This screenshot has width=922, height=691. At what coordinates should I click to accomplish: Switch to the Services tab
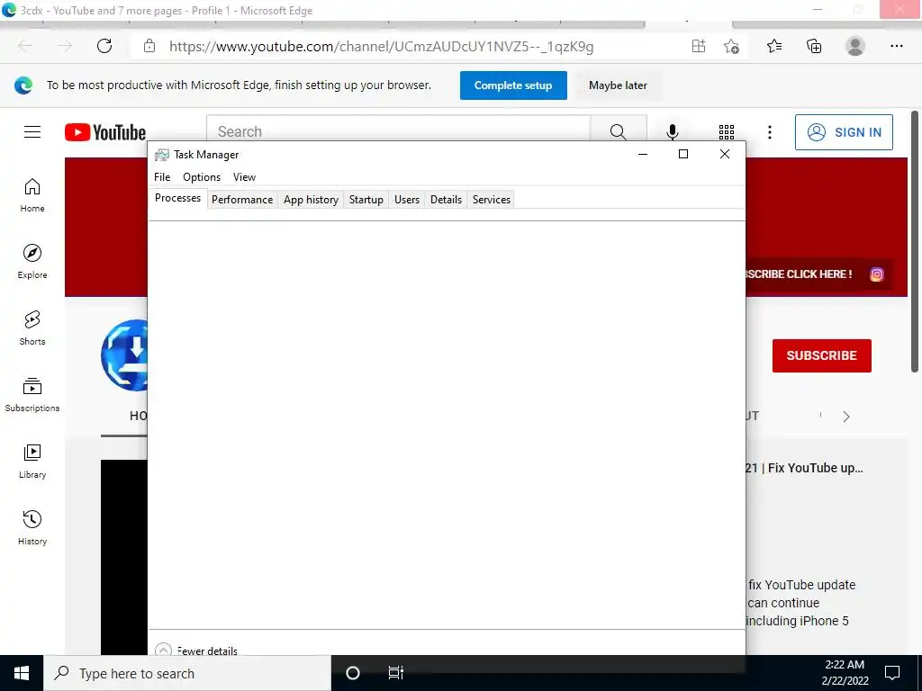(492, 199)
